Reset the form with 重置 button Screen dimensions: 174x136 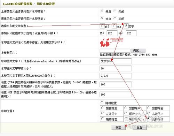(x=140, y=128)
